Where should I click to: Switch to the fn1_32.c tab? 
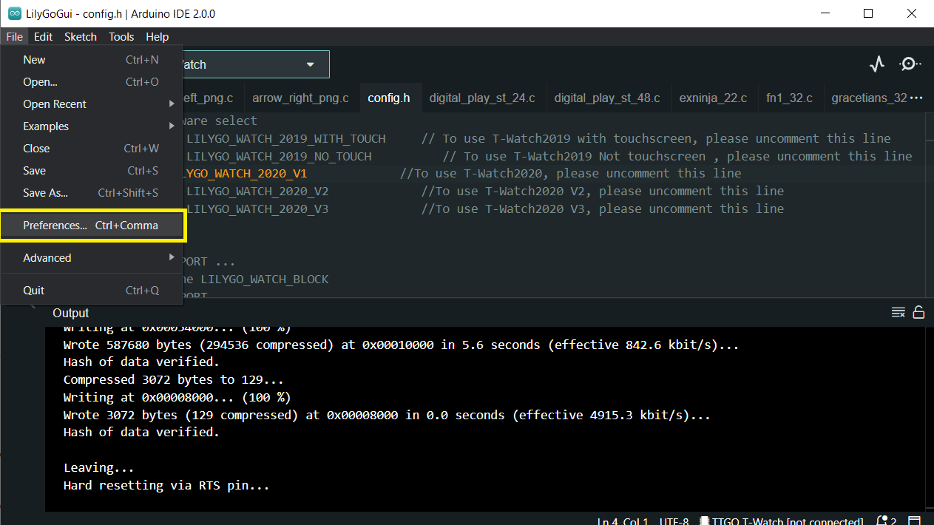(x=789, y=98)
